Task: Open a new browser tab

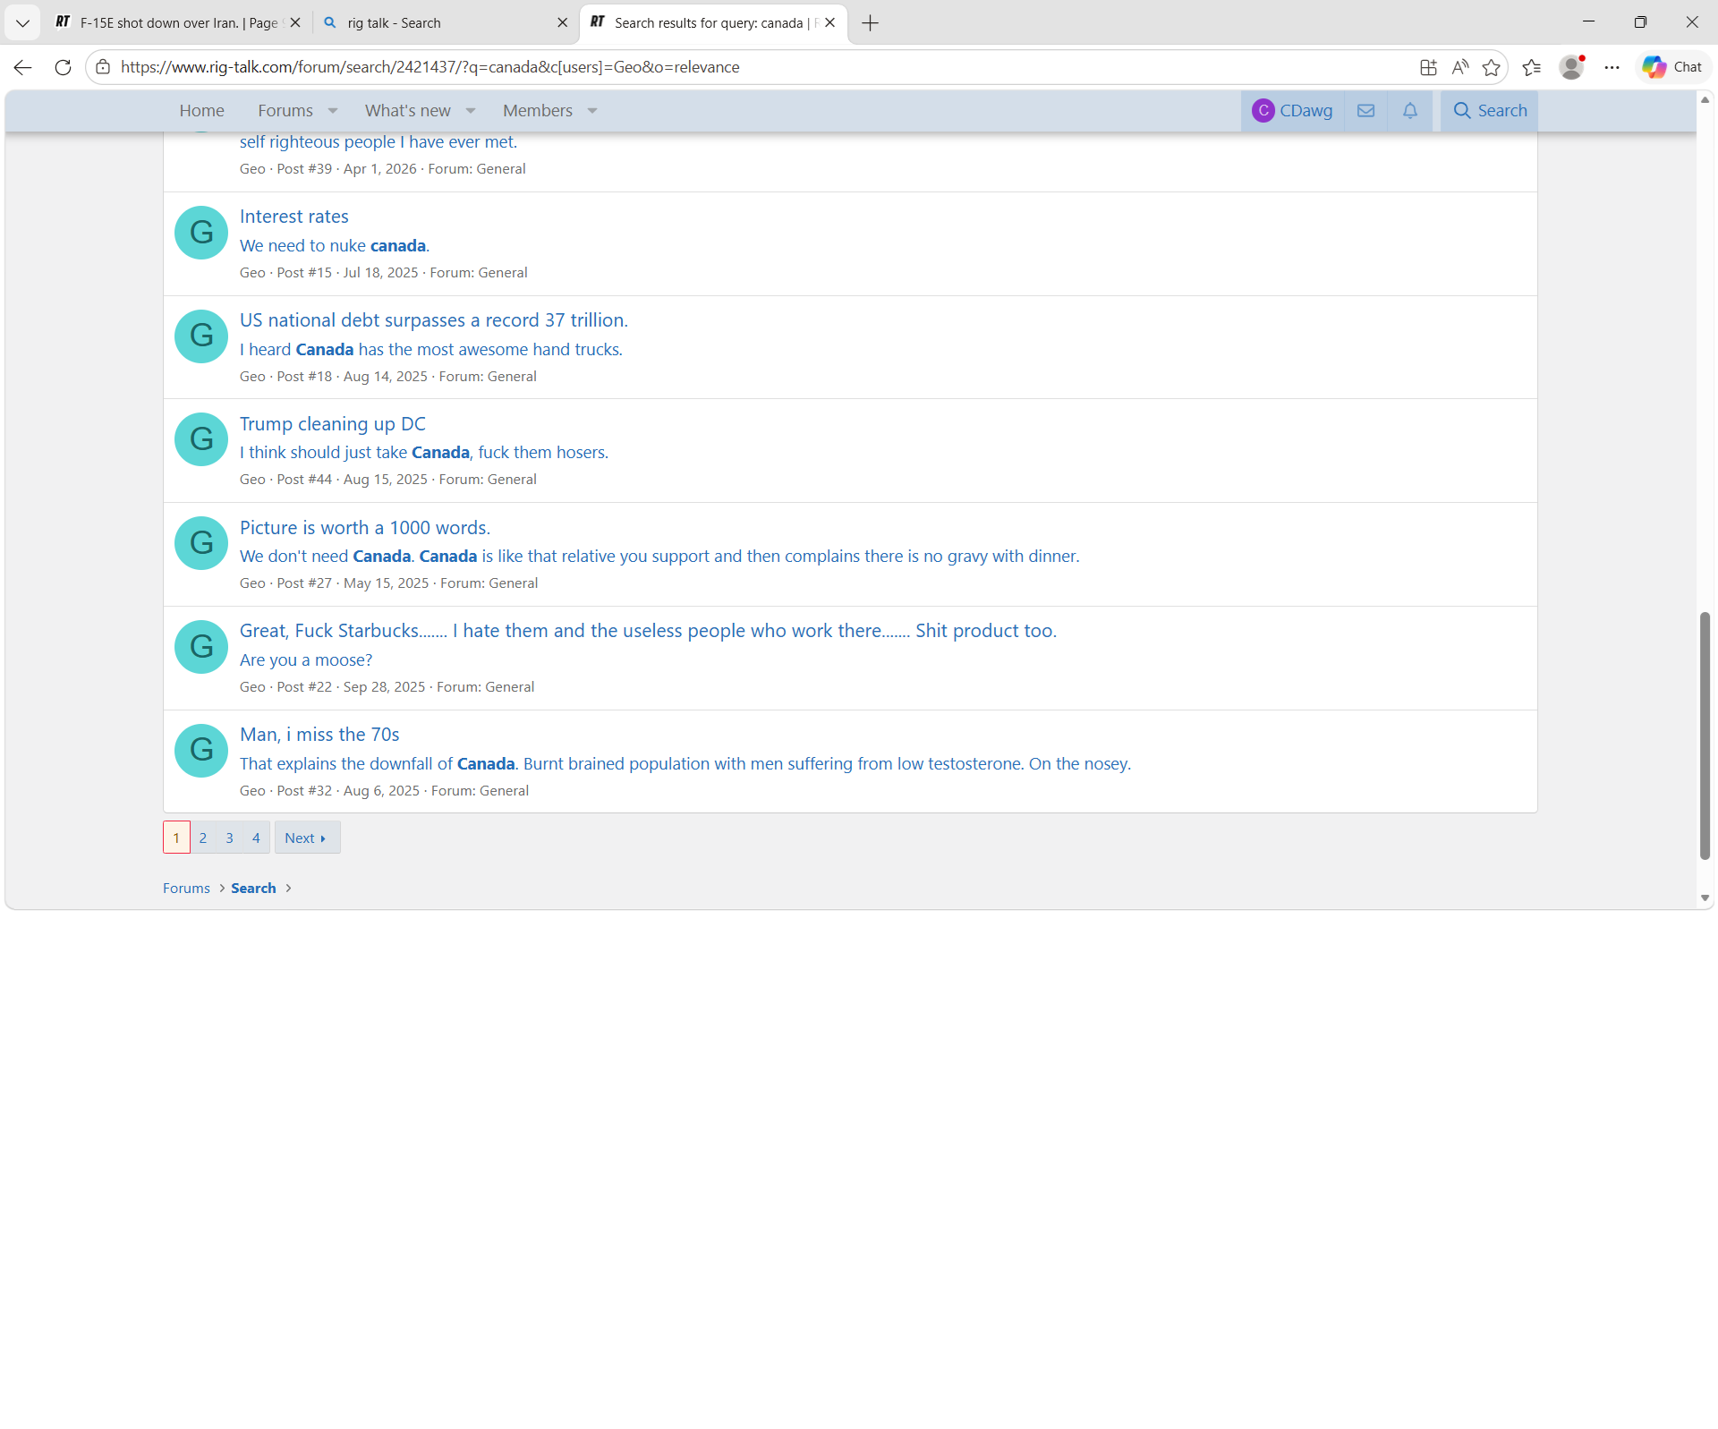Action: [x=870, y=23]
